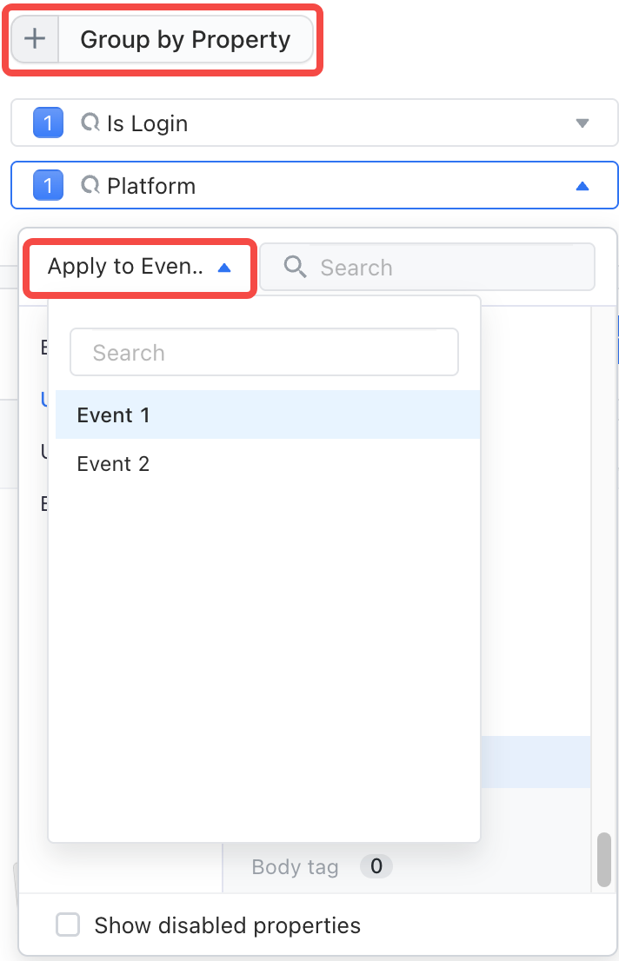The width and height of the screenshot is (619, 961).
Task: Focus the Search box inside the event list
Action: click(264, 353)
